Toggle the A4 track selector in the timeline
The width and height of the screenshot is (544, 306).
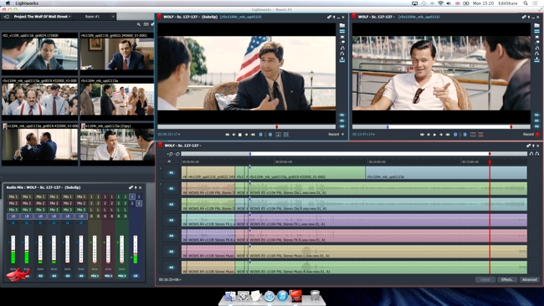[171, 236]
